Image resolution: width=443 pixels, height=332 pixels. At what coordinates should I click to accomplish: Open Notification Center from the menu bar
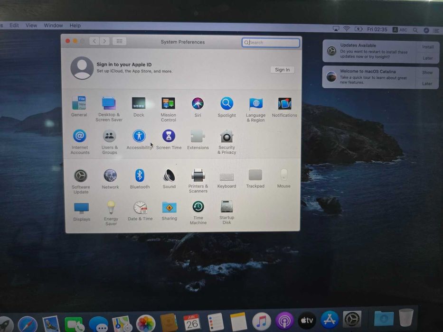(436, 30)
